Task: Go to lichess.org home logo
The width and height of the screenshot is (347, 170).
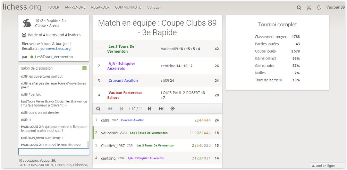Action: tap(22, 7)
